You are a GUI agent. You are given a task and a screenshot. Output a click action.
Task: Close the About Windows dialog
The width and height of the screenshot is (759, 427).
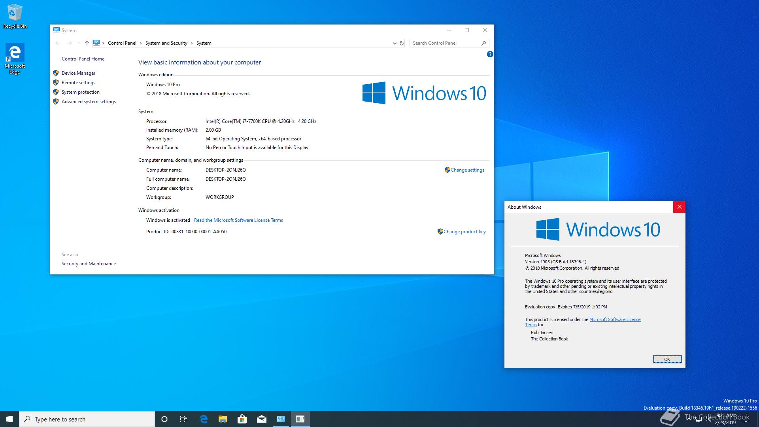[679, 207]
